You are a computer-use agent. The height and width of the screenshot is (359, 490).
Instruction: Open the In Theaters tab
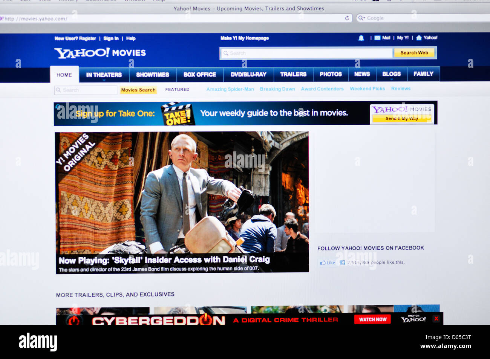[104, 75]
